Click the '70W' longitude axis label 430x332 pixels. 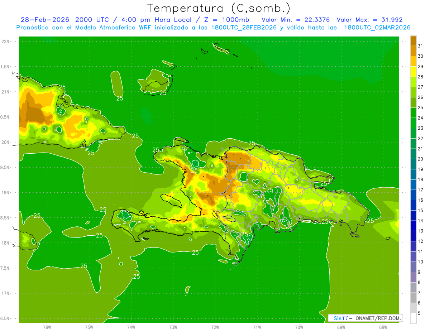click(299, 327)
